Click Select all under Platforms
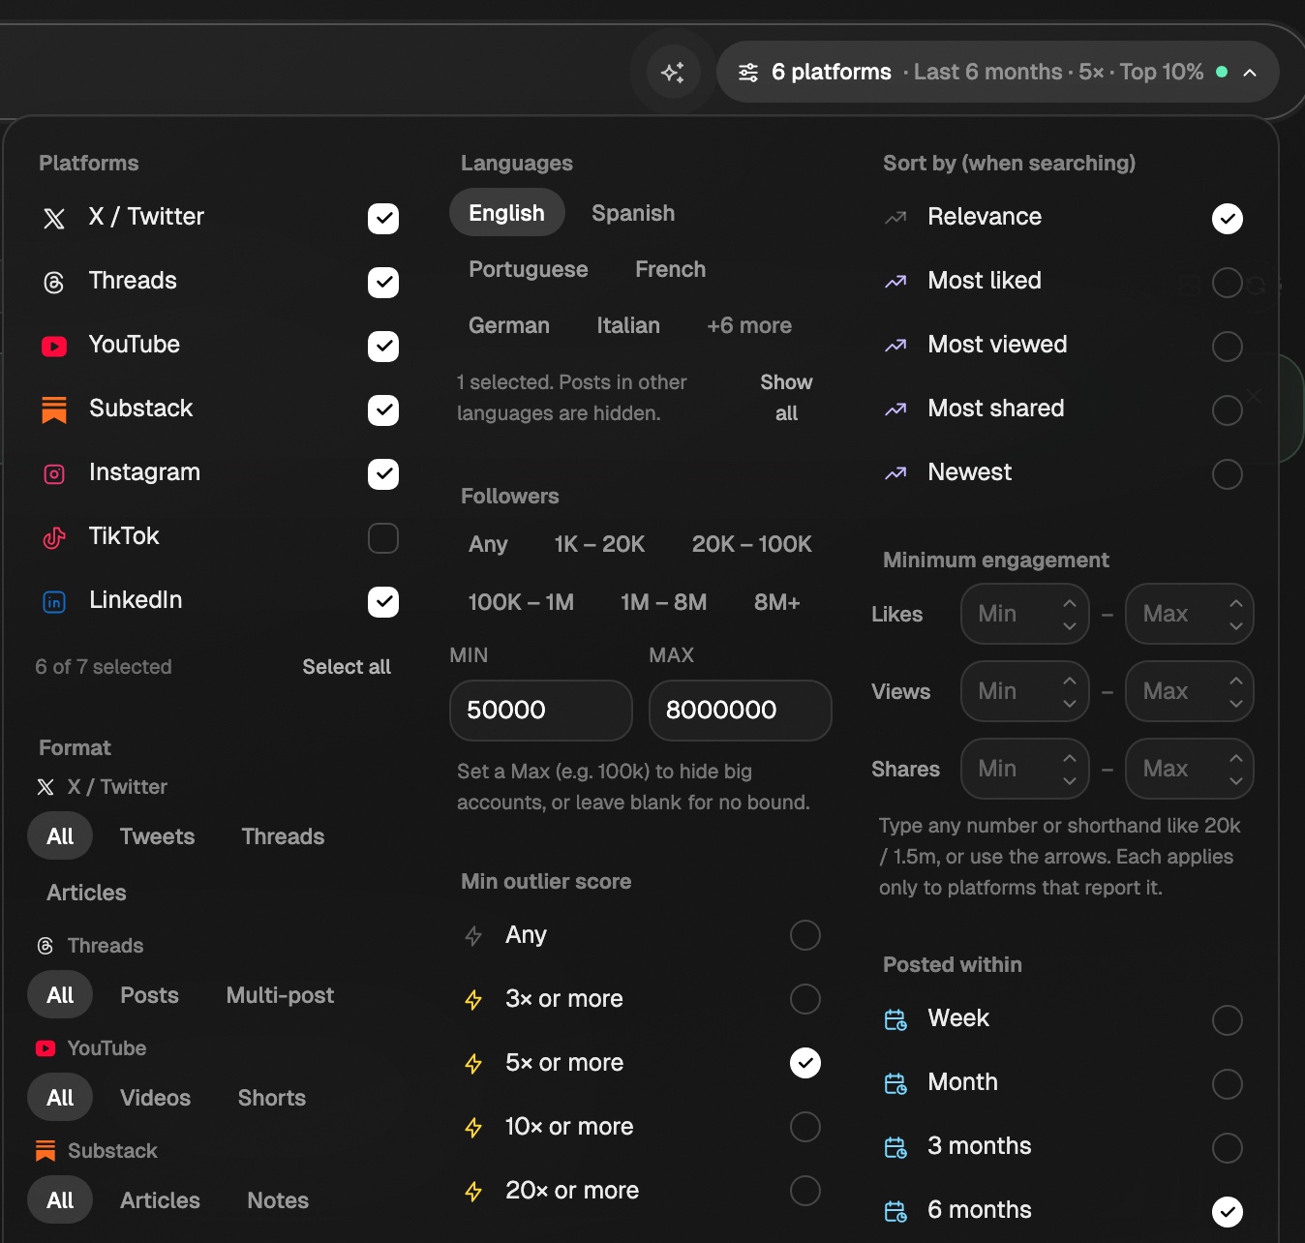 click(x=347, y=667)
